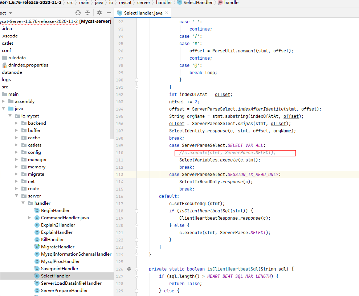Toggle code fold marker at line 101

pyautogui.click(x=137, y=87)
